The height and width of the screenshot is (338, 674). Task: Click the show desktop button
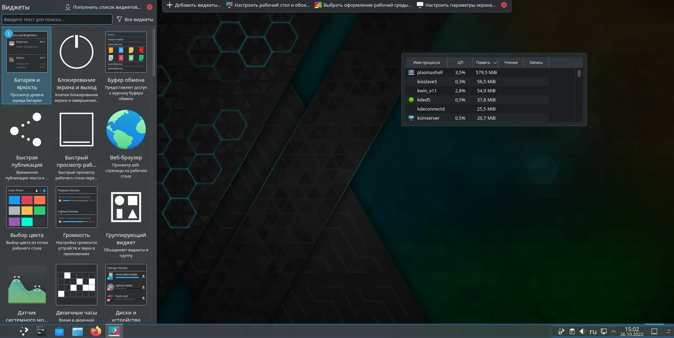654,332
